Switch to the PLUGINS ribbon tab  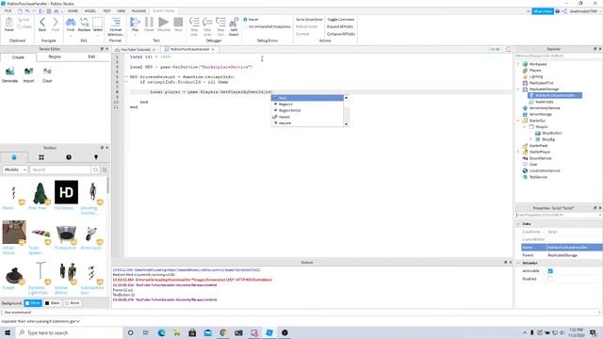click(x=139, y=10)
